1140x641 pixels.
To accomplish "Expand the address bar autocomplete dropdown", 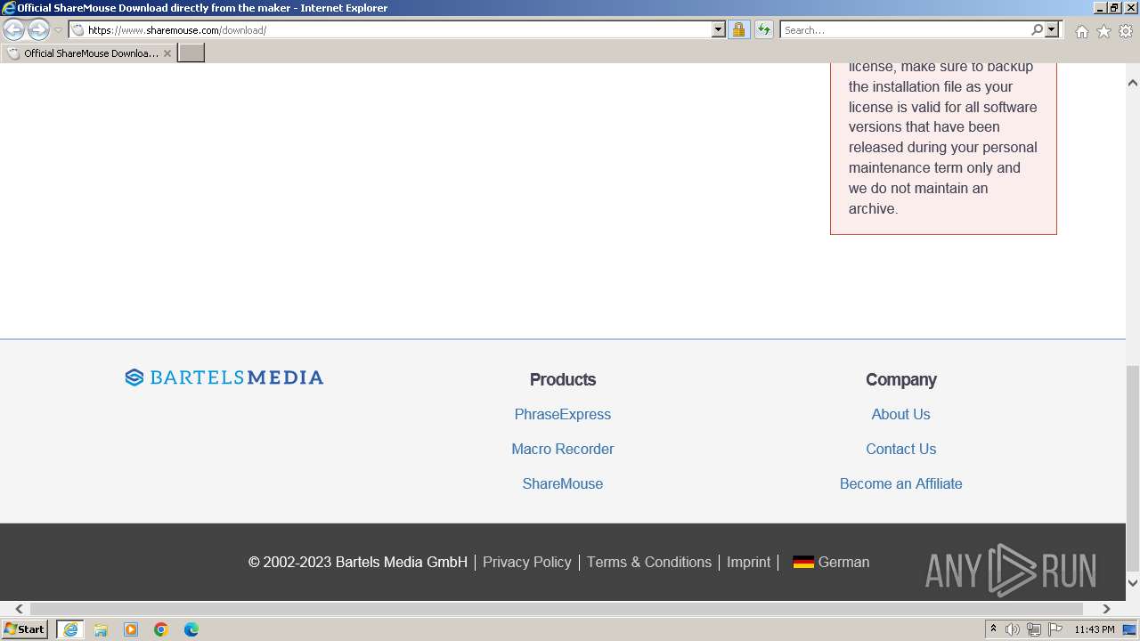I will point(719,29).
